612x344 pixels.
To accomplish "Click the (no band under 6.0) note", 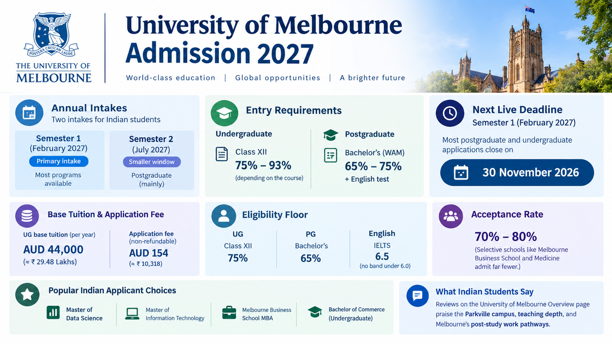I will 385,266.
